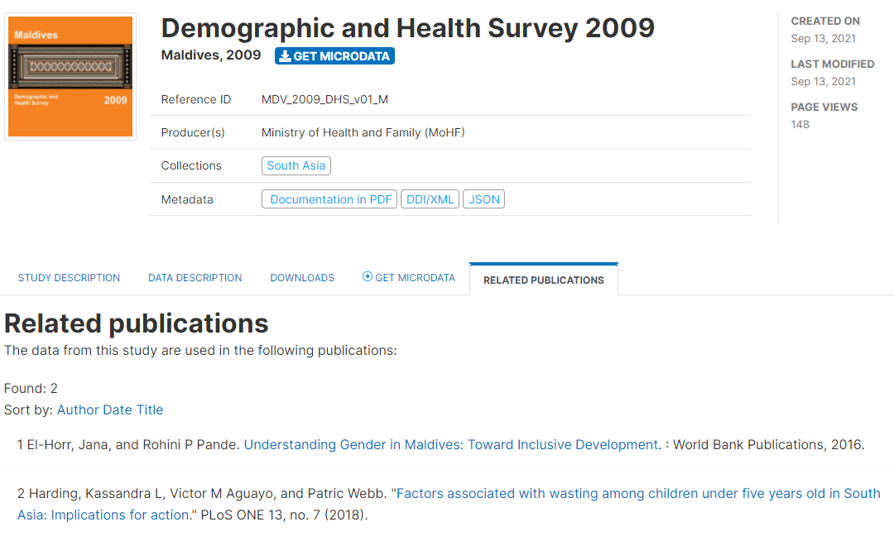
Task: Click the Get Microdata tab label
Action: click(x=415, y=278)
